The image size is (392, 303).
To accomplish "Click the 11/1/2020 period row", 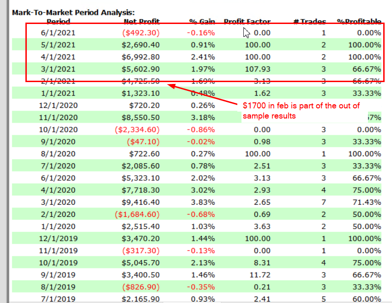I will point(57,117).
